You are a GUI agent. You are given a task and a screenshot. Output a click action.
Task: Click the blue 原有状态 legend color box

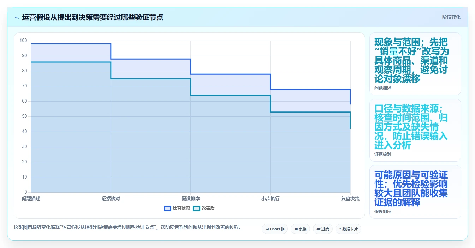click(x=167, y=208)
